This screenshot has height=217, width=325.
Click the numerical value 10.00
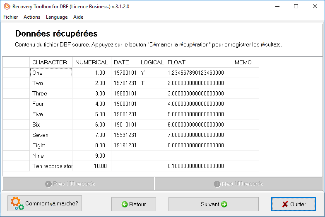click(92, 166)
